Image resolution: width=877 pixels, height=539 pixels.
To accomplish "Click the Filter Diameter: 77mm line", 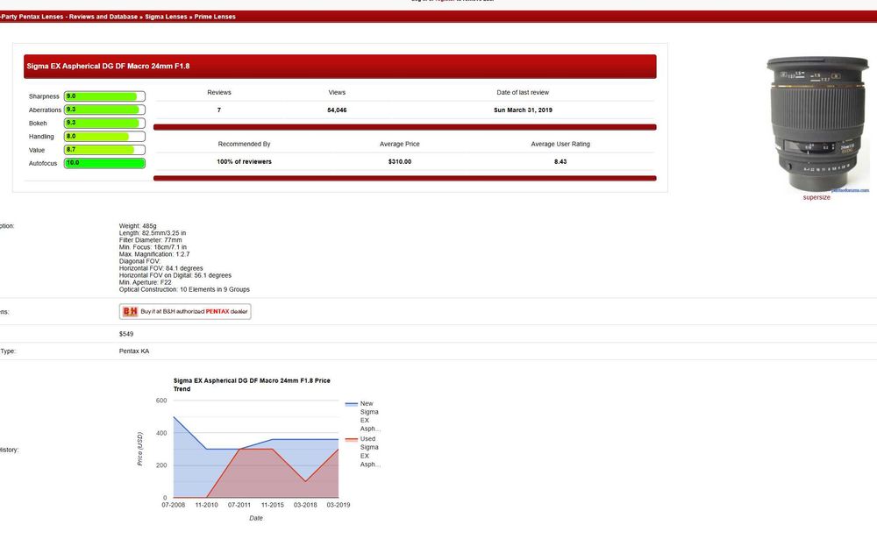I will pos(151,240).
